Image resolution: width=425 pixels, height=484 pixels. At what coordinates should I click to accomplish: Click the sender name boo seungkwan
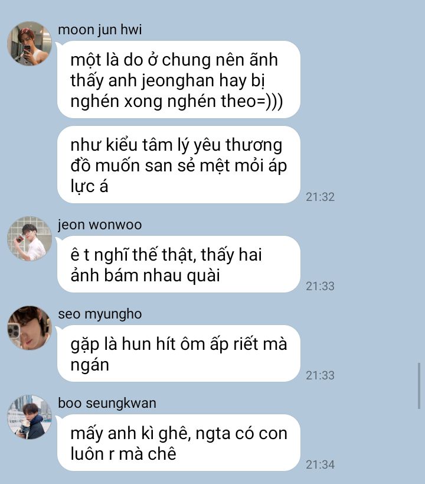[x=107, y=404]
